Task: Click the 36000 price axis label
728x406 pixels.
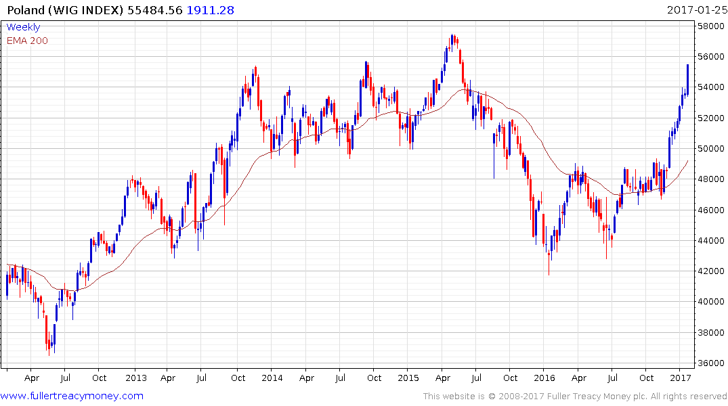Action: pyautogui.click(x=711, y=363)
